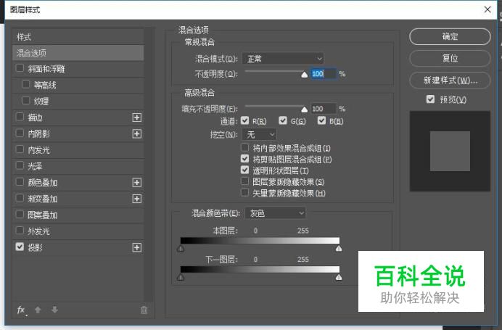Enable the 内阴影 checkbox
Screen dimensions: 502x330
click(20, 133)
